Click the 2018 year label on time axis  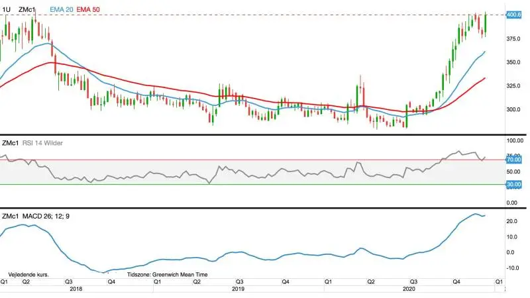pos(76,289)
